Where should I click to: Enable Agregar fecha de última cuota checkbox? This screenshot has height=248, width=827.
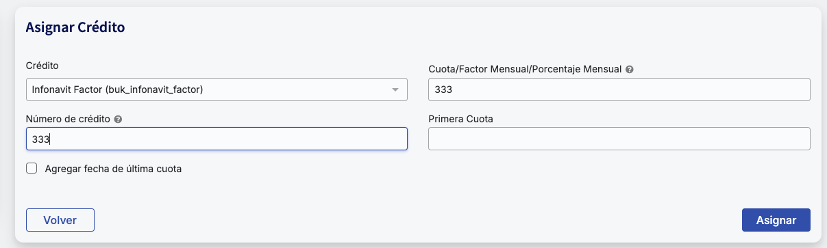pyautogui.click(x=31, y=168)
